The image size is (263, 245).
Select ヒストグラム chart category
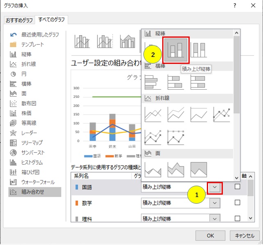point(35,163)
